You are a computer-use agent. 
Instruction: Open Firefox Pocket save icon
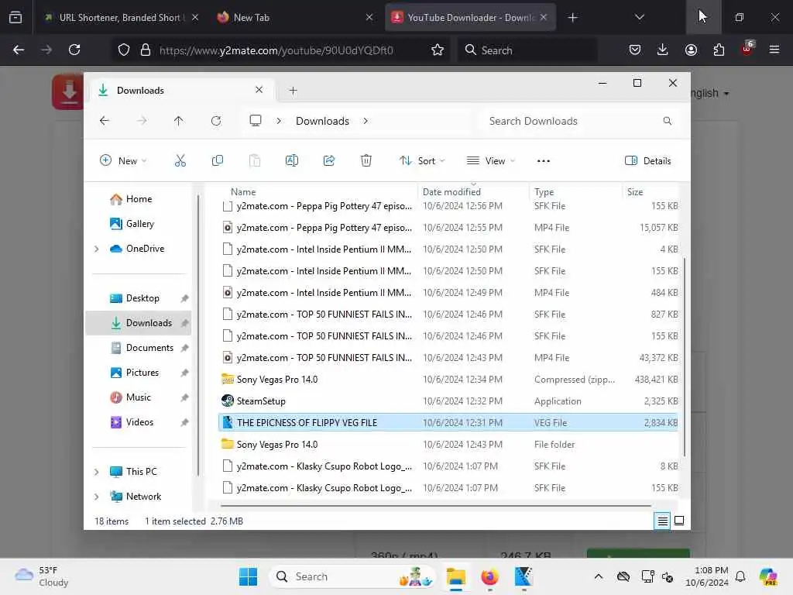tap(635, 50)
